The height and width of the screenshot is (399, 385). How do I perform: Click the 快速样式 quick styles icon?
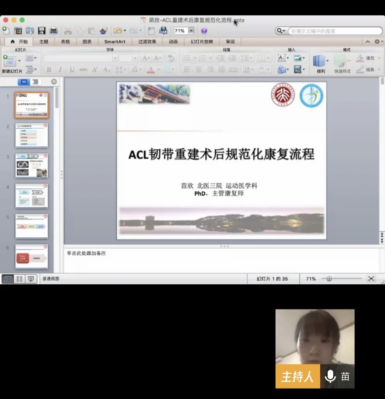(x=342, y=61)
